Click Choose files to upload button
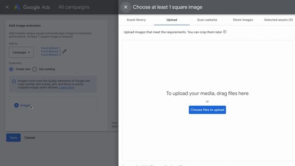This screenshot has height=166, width=295. pyautogui.click(x=207, y=110)
